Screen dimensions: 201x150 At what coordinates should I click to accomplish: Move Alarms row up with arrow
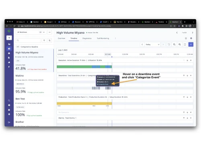[x=184, y=118]
